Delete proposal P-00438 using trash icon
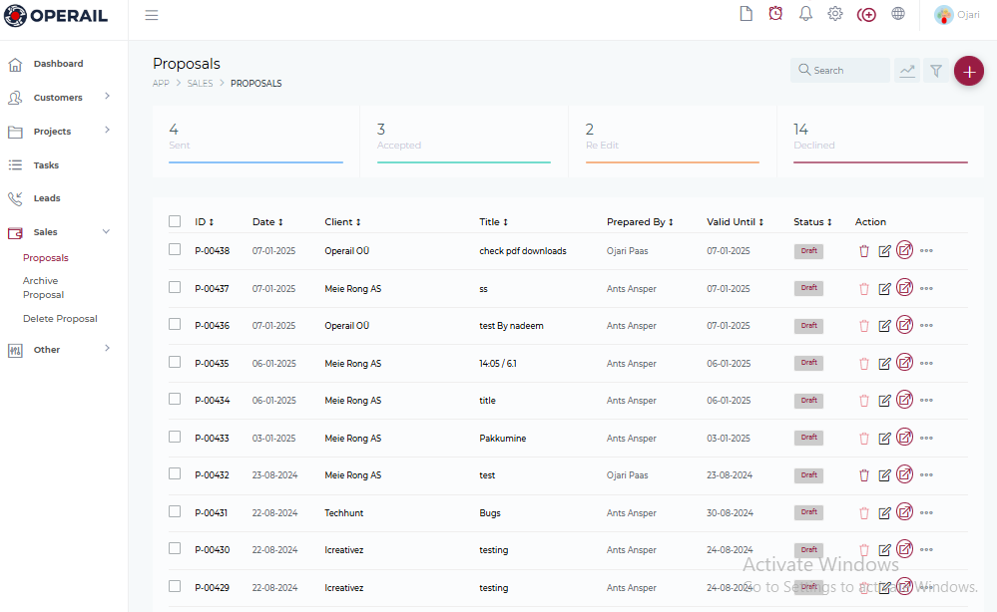This screenshot has height=612, width=997. coord(864,251)
